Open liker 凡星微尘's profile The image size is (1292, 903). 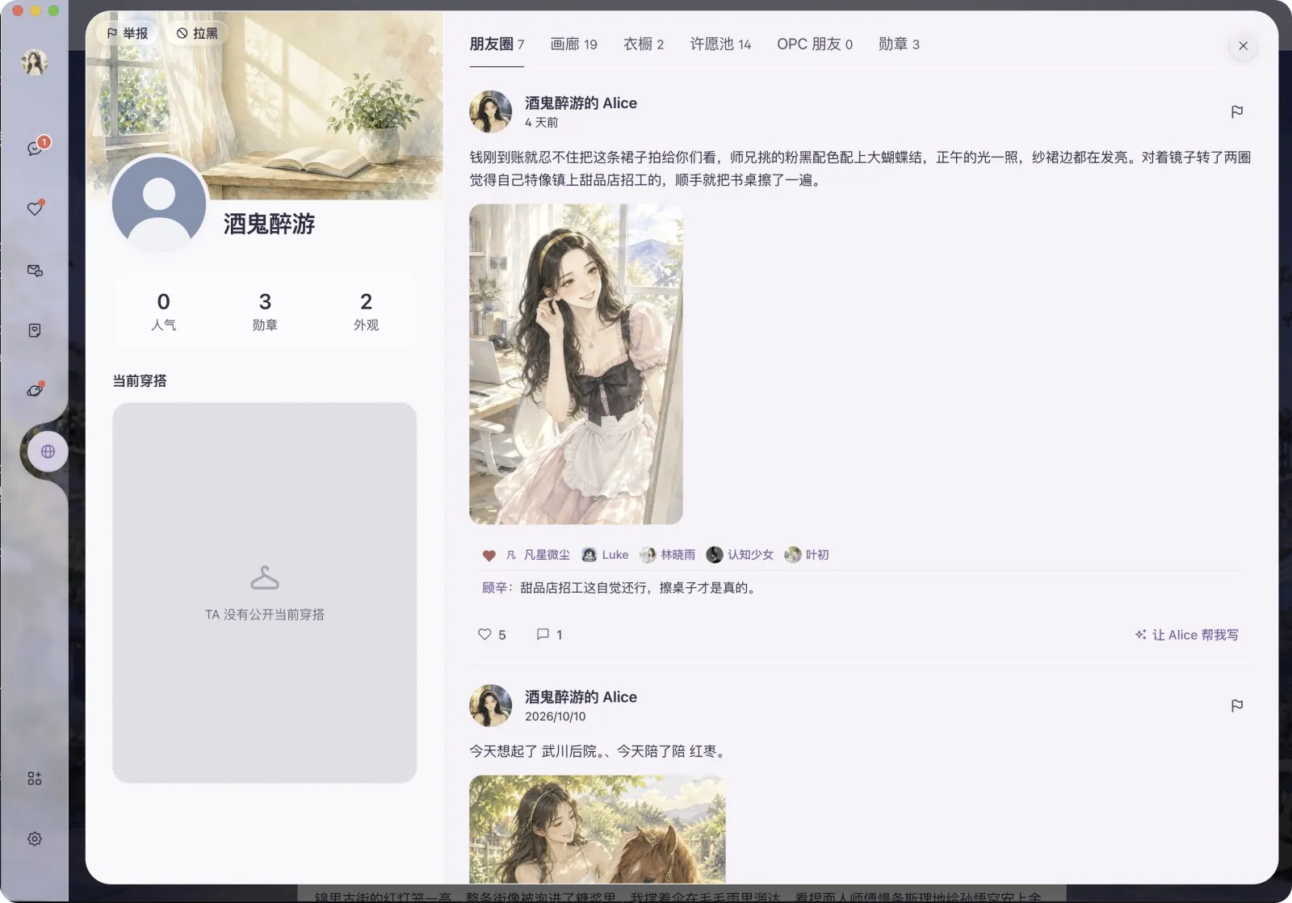[538, 555]
